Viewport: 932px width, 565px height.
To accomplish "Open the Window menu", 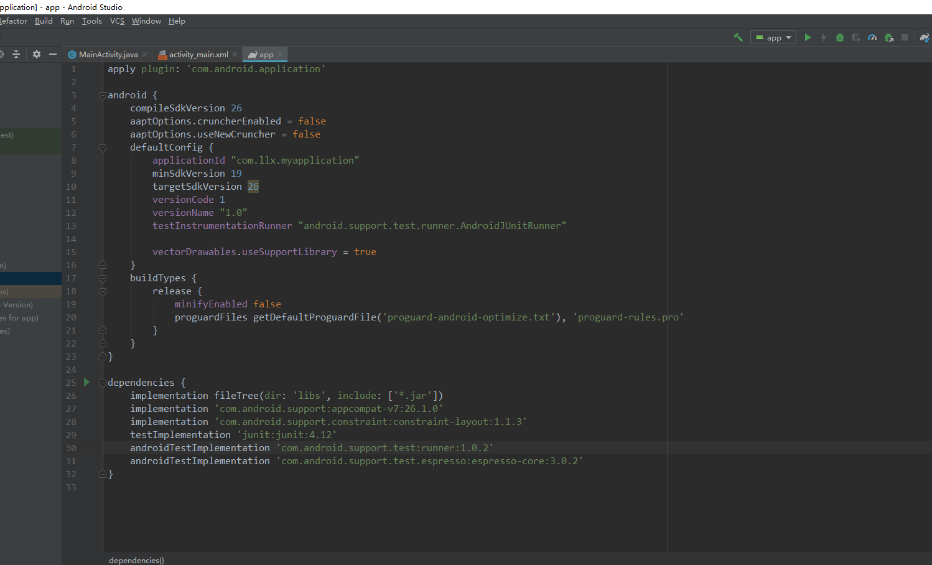I will click(146, 21).
